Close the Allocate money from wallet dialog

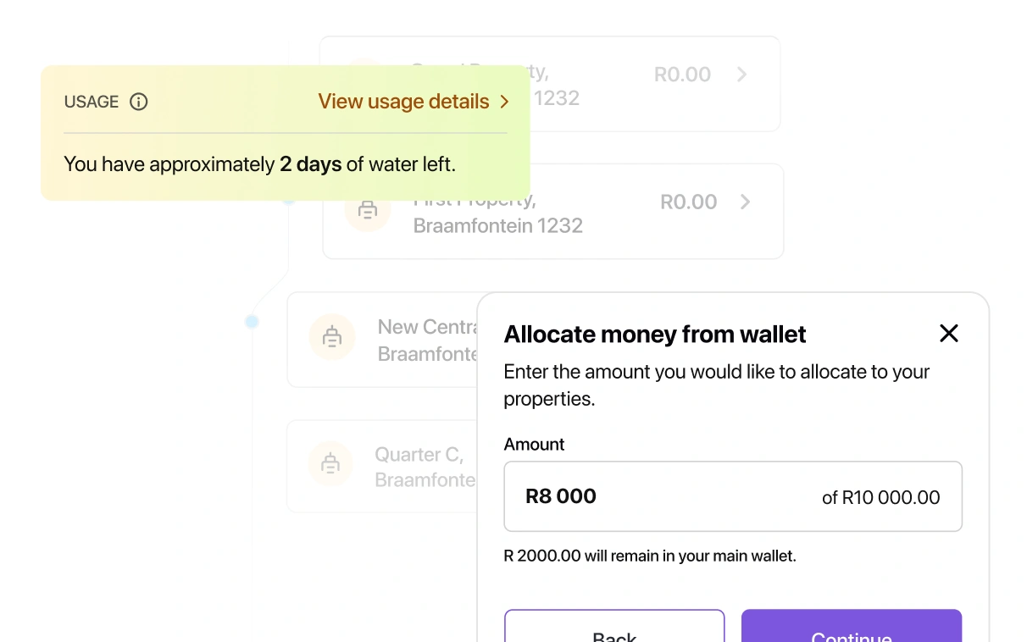(949, 334)
